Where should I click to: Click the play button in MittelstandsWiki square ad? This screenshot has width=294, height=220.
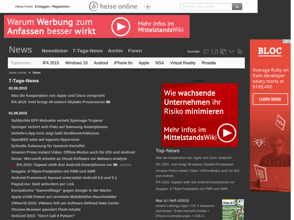(227, 133)
